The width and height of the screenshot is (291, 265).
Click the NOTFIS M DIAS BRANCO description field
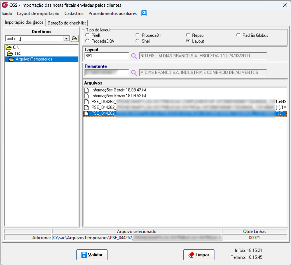point(203,56)
